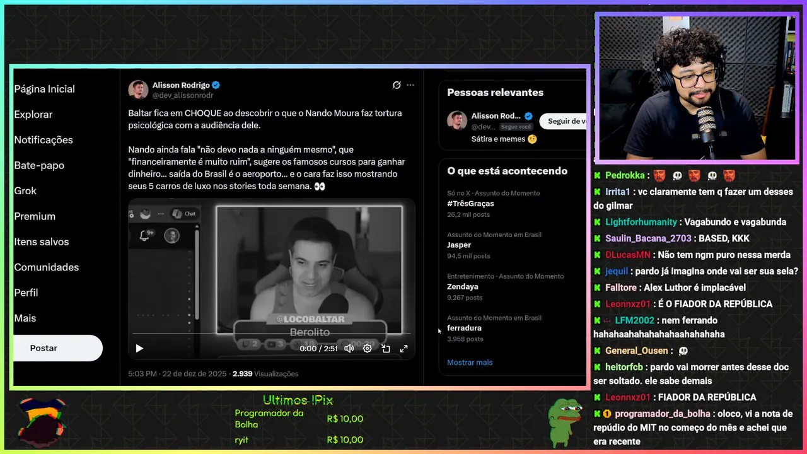807x454 pixels.
Task: Click Alisson Rodrigo name in tweet header
Action: [181, 85]
